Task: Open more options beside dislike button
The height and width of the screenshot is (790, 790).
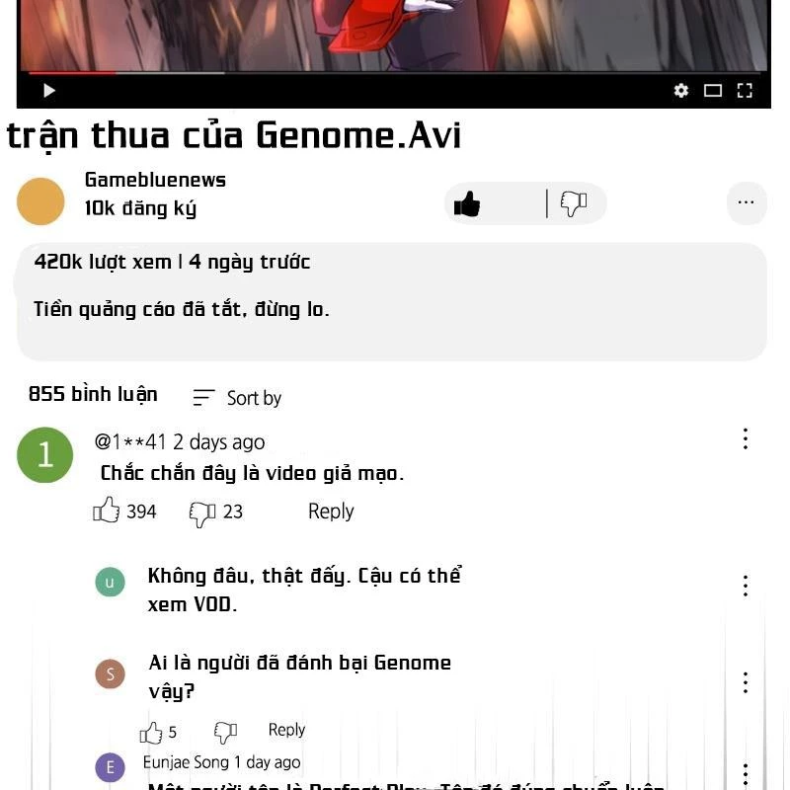Action: click(747, 202)
